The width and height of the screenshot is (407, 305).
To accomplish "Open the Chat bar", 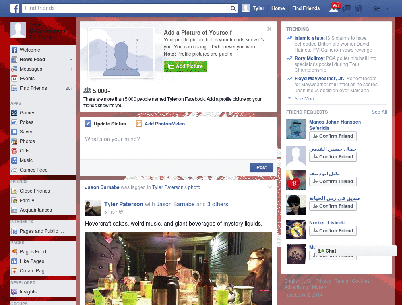I will (356, 251).
